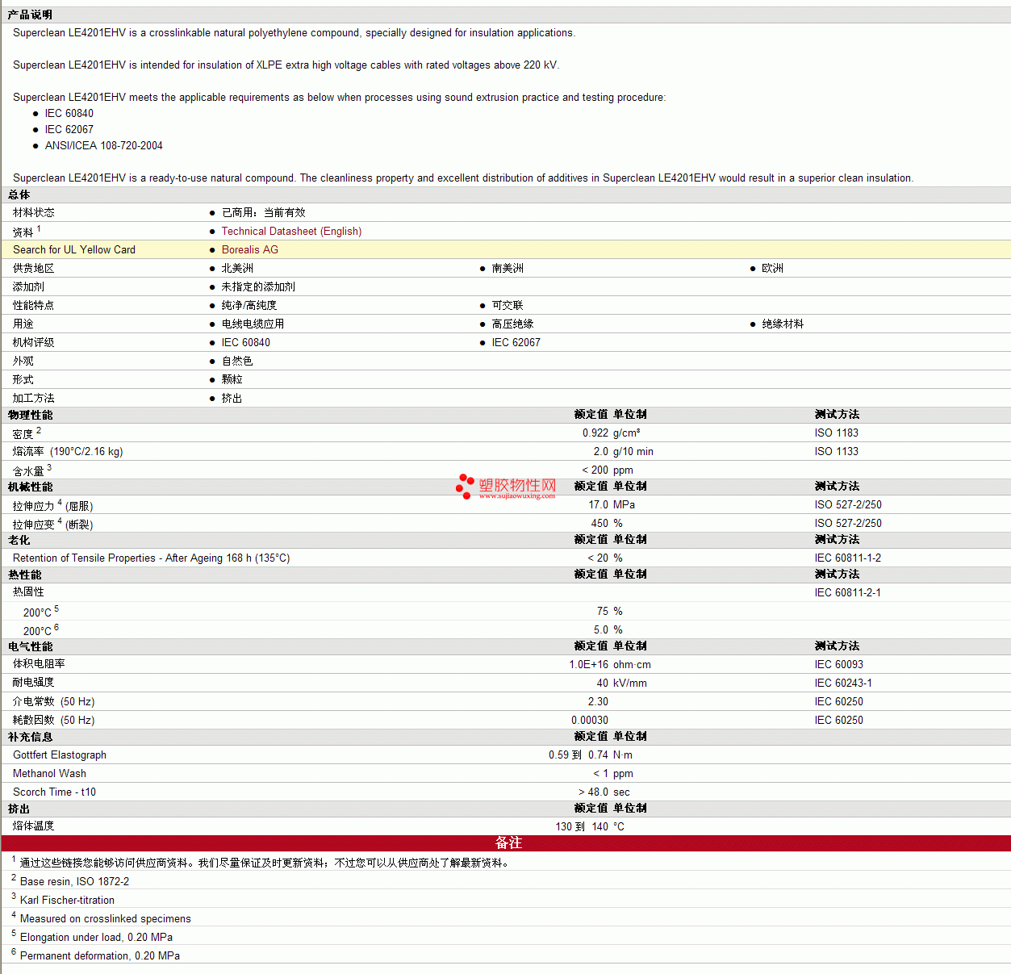
Task: Select the 'IEC 60093' test method
Action: tap(839, 664)
